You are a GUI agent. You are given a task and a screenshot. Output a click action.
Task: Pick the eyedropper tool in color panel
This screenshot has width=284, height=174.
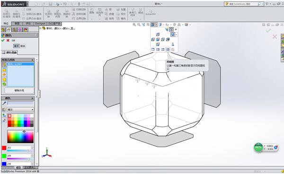(x=4, y=103)
